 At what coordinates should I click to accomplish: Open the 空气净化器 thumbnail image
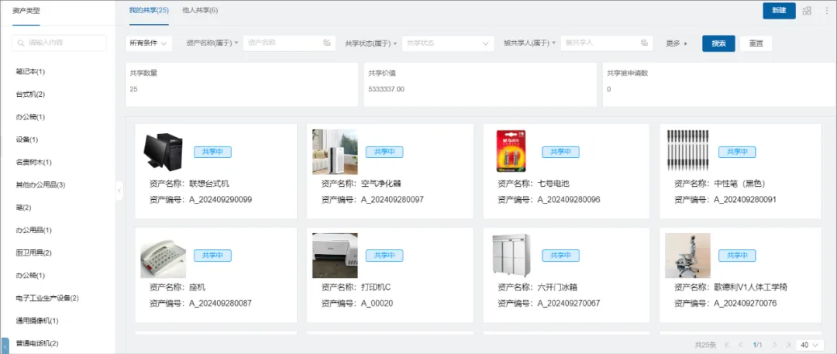(335, 152)
